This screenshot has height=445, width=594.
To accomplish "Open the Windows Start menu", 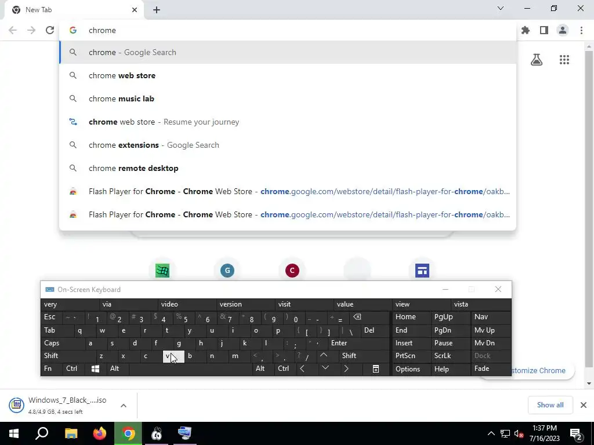I will (14, 433).
